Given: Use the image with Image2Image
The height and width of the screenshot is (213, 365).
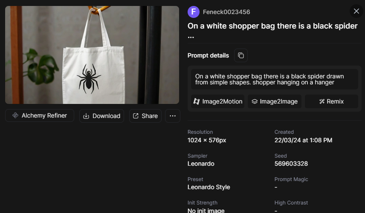Looking at the screenshot, I should tap(275, 101).
